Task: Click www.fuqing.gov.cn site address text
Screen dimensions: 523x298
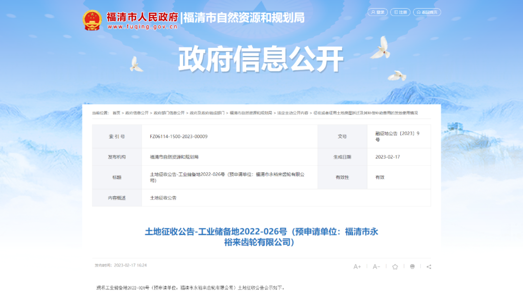Action: point(142,27)
